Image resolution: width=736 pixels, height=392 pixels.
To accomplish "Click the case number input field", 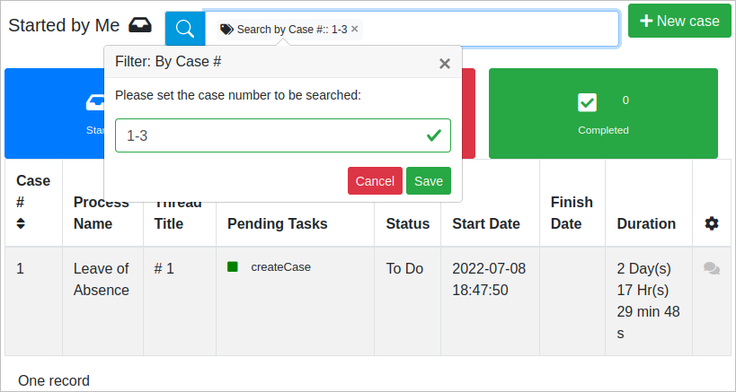I will 270,135.
